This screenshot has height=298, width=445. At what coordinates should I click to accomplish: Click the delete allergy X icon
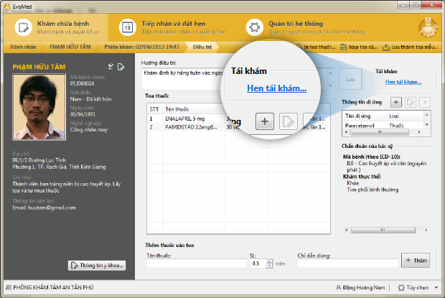point(425,102)
